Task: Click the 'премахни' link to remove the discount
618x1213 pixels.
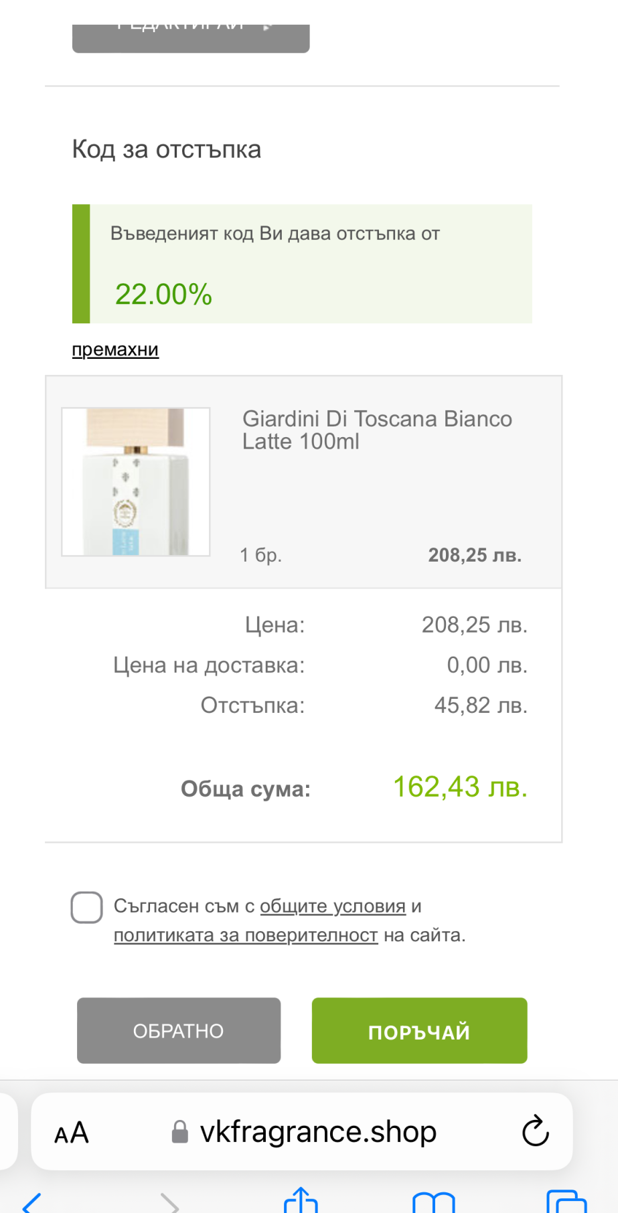Action: [x=115, y=349]
